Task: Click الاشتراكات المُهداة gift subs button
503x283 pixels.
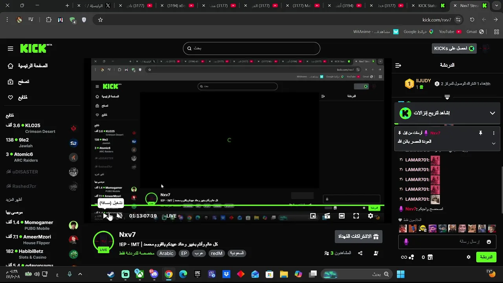Action: pos(358,237)
